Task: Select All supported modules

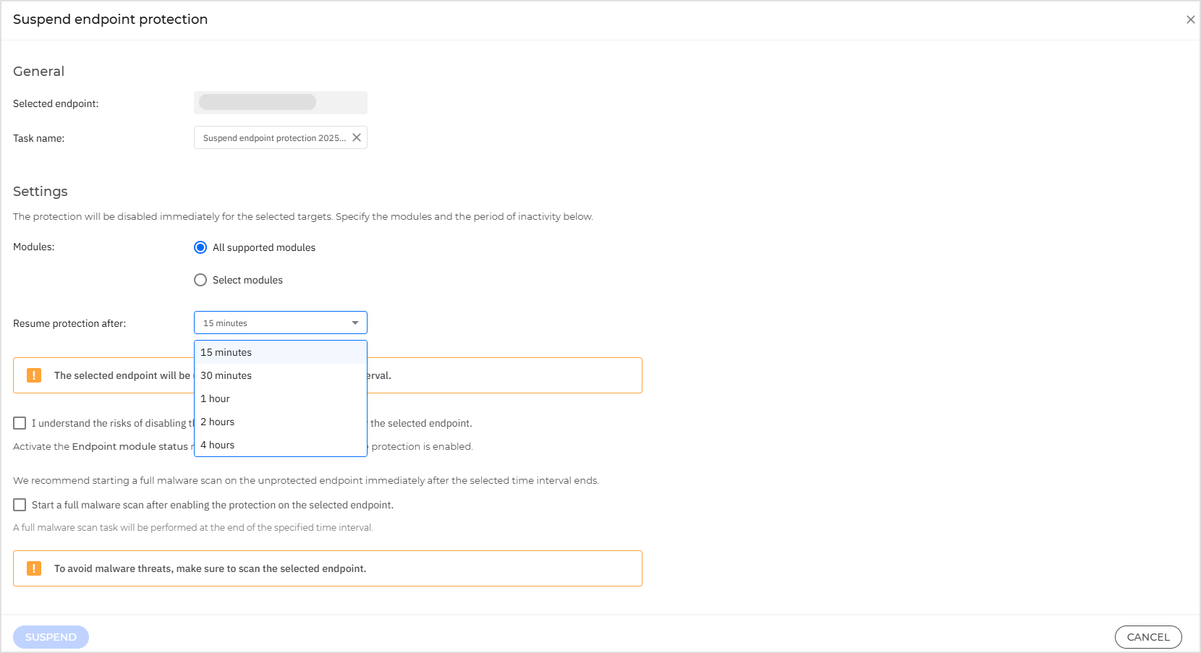Action: pos(200,247)
